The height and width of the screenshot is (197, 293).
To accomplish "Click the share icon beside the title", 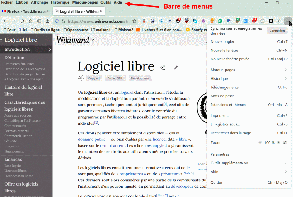I will pyautogui.click(x=162, y=68).
